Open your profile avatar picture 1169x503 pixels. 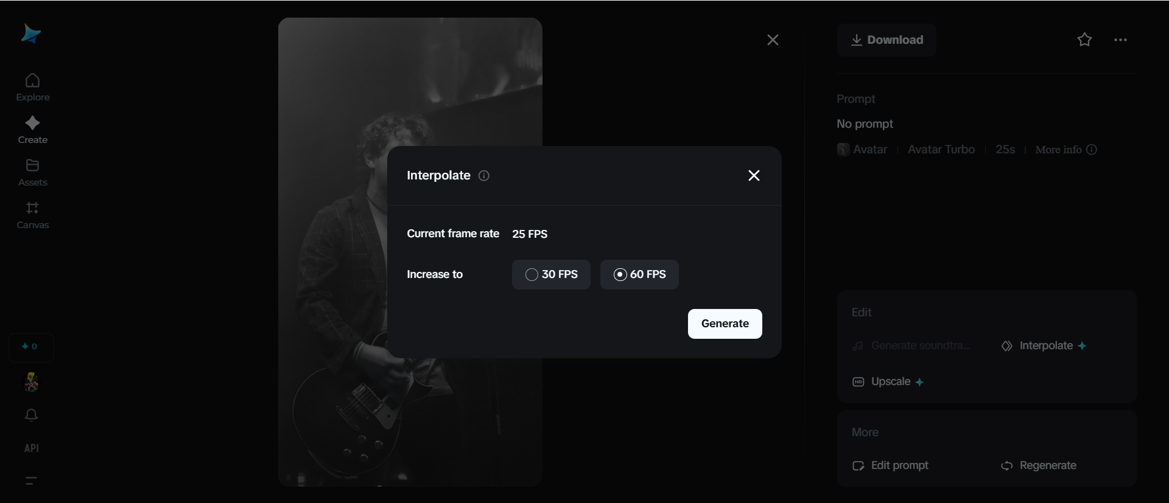[31, 383]
